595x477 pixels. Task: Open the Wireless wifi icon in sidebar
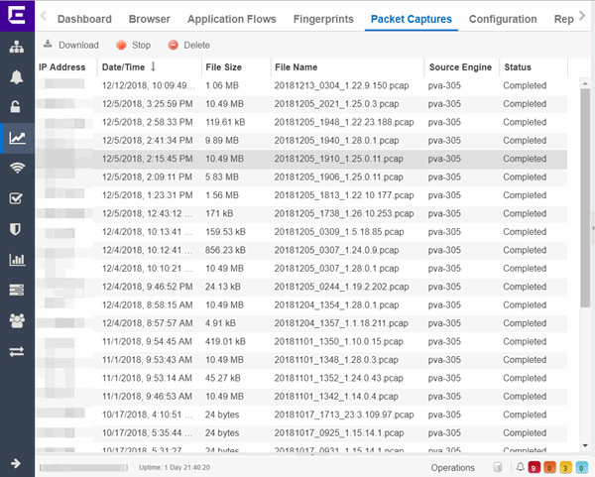coord(16,168)
